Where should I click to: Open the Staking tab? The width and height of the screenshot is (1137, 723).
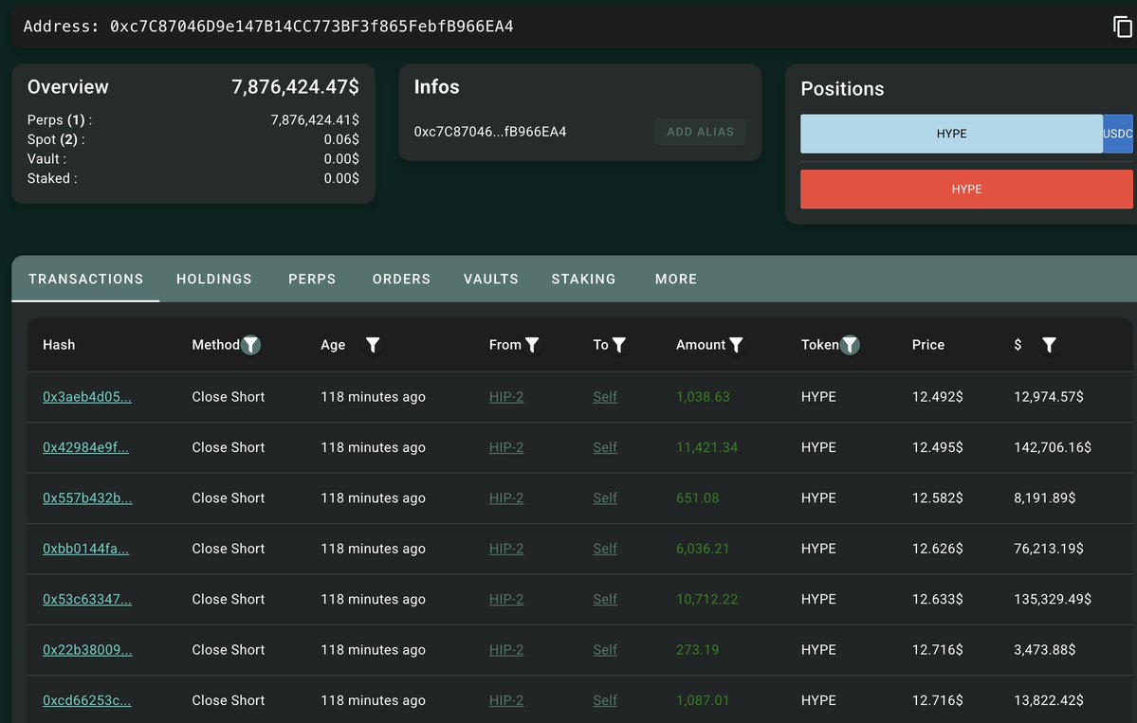(583, 279)
